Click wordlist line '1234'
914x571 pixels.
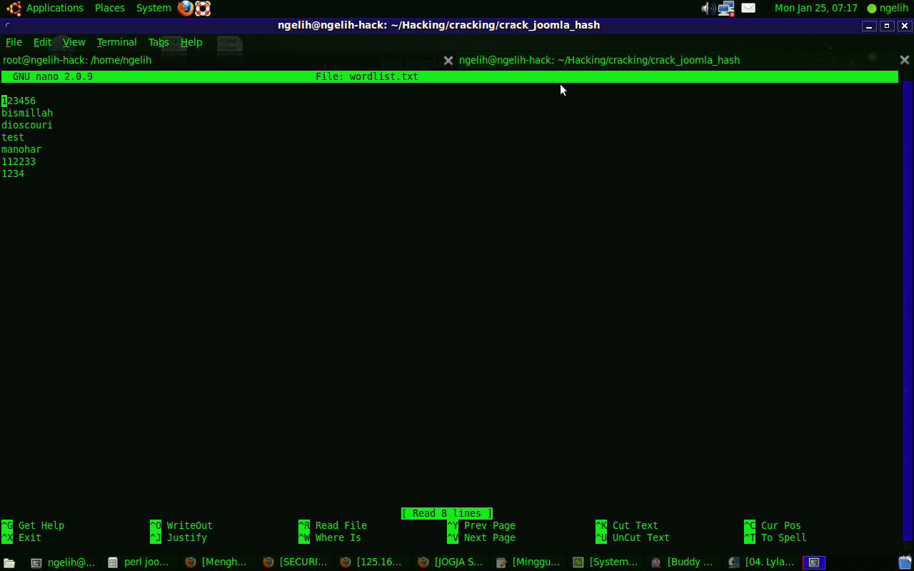(x=13, y=173)
